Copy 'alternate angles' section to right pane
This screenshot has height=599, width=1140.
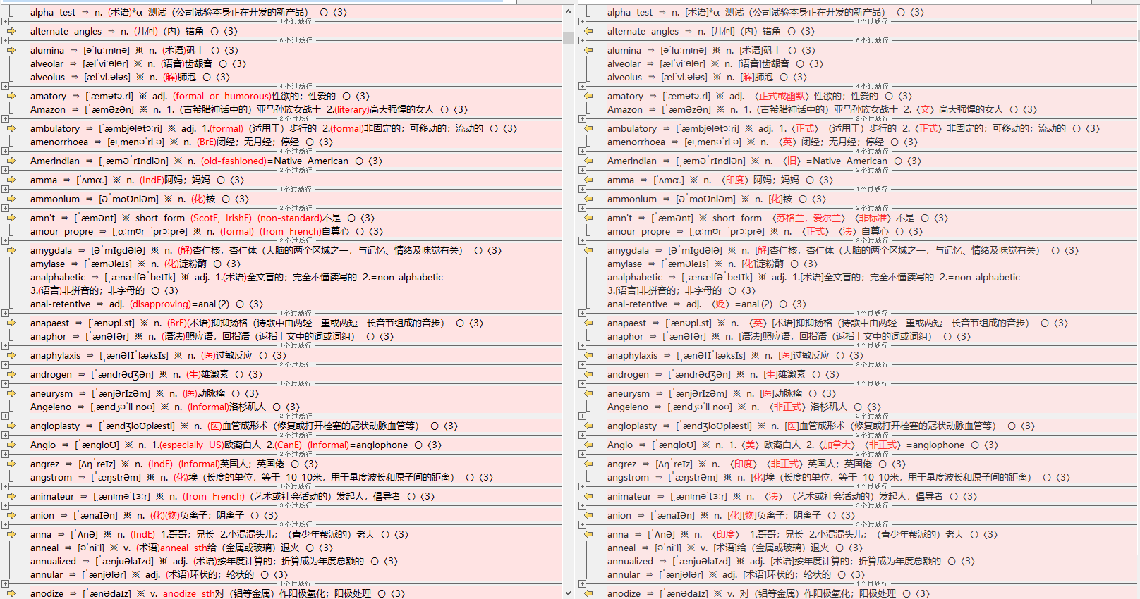tap(11, 31)
